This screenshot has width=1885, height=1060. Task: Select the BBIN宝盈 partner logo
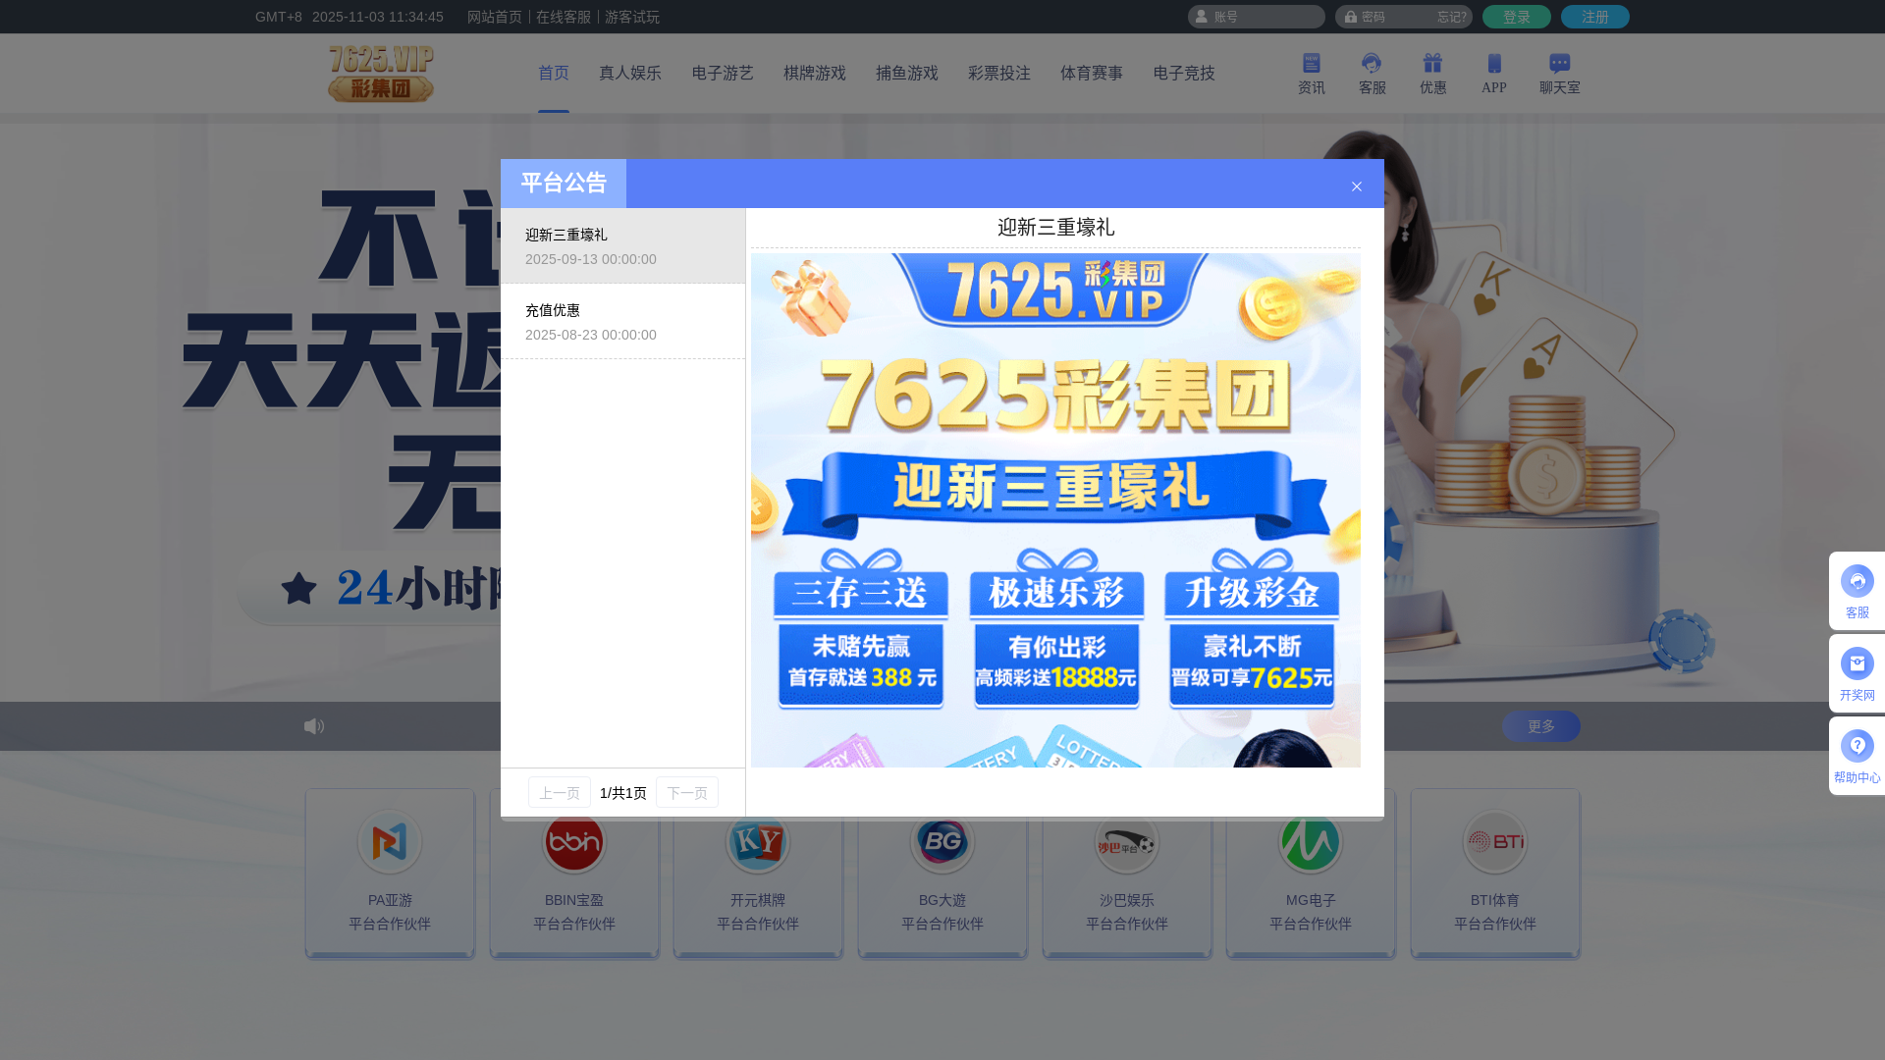point(574,844)
